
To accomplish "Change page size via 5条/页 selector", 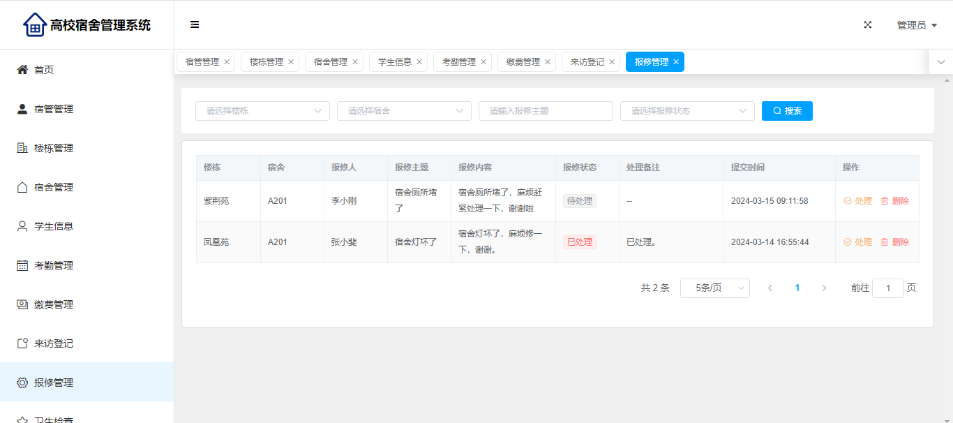I will (x=714, y=288).
